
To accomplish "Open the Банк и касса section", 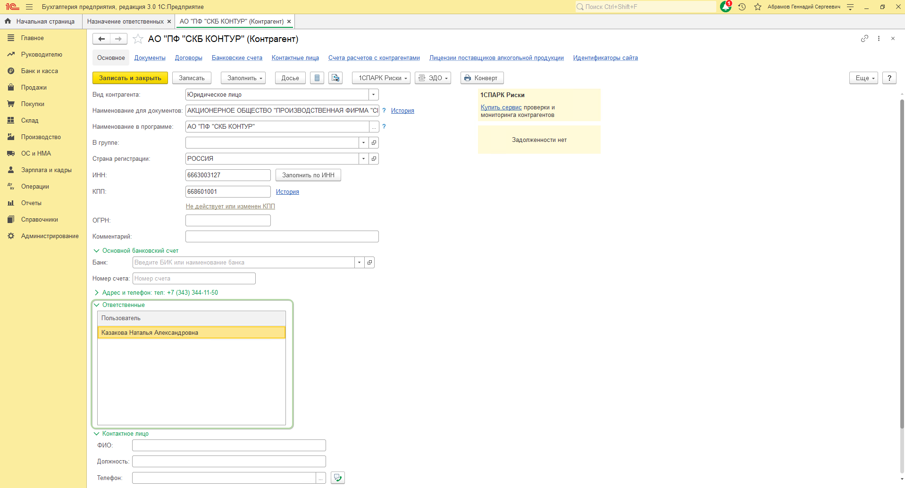I will (40, 71).
